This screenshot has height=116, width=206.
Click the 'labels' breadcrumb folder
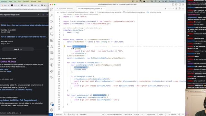tap(92, 12)
